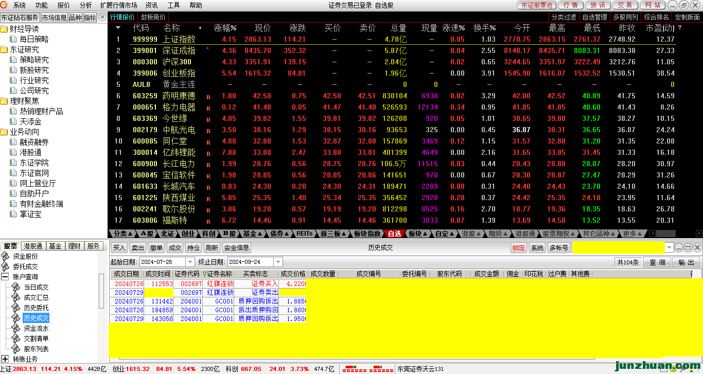The image size is (703, 374).
Task: Open the 扩展行情市场 menu
Action: click(x=119, y=5)
